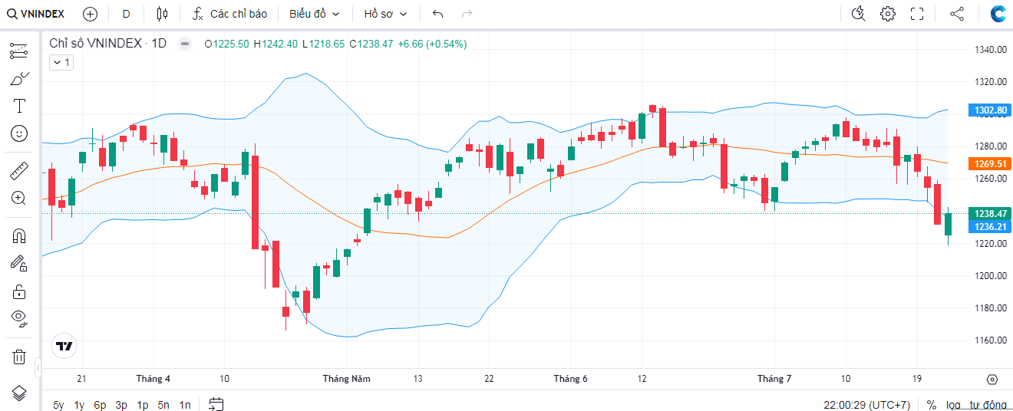Select the ruler measure tool
The height and width of the screenshot is (411, 1013).
click(19, 170)
